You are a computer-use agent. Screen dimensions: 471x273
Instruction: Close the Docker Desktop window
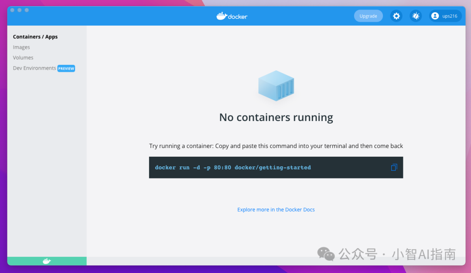12,10
